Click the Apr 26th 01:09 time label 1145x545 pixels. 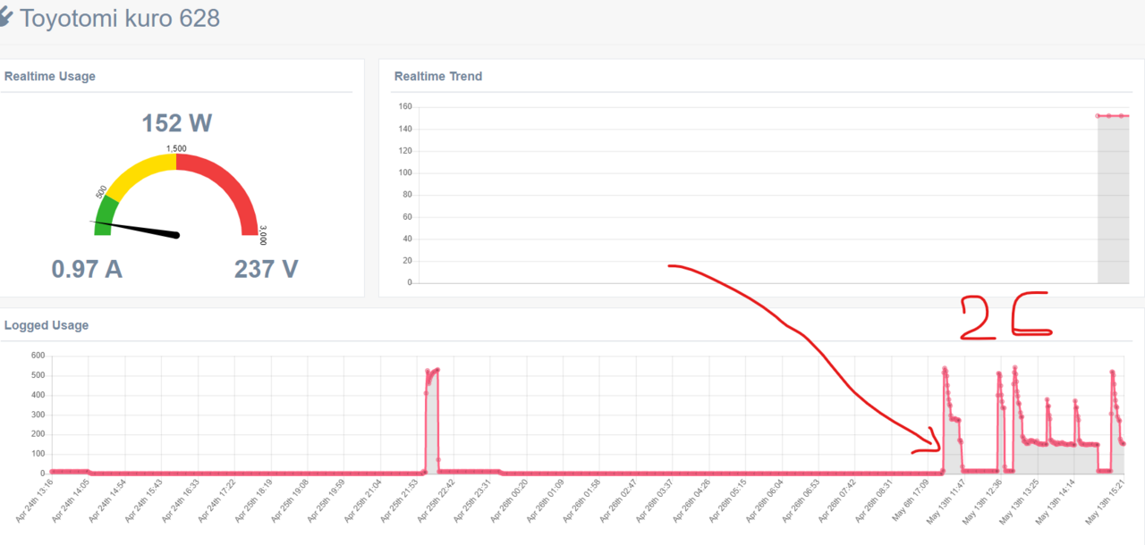546,500
